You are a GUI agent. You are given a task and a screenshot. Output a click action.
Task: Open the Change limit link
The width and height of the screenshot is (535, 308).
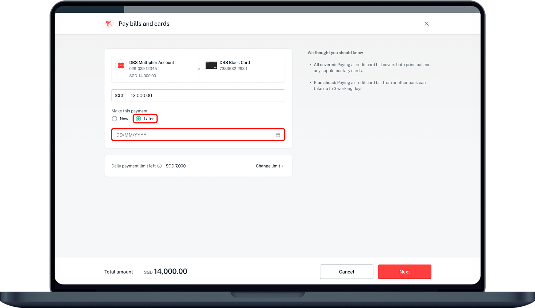tap(268, 166)
